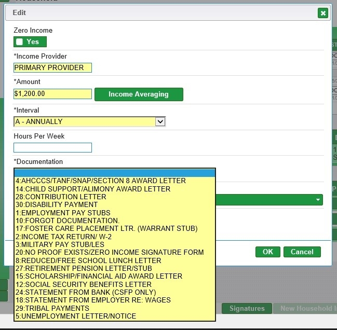Image resolution: width=337 pixels, height=330 pixels.
Task: Expand the green dropdown behind the list
Action: pos(317,200)
